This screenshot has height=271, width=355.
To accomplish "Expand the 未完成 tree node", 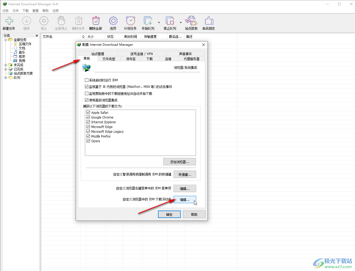I will tap(6, 65).
